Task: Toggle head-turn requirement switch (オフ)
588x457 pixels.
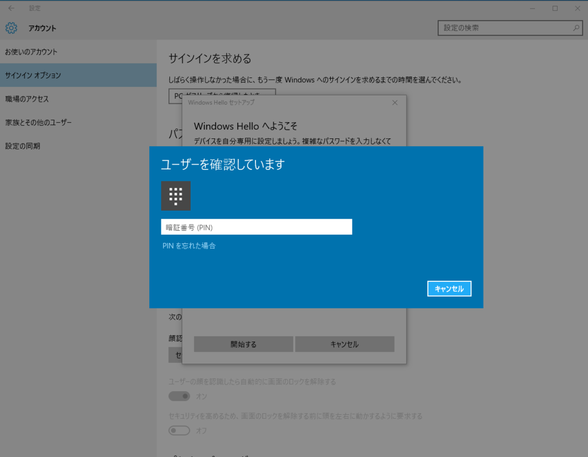Action: click(179, 431)
